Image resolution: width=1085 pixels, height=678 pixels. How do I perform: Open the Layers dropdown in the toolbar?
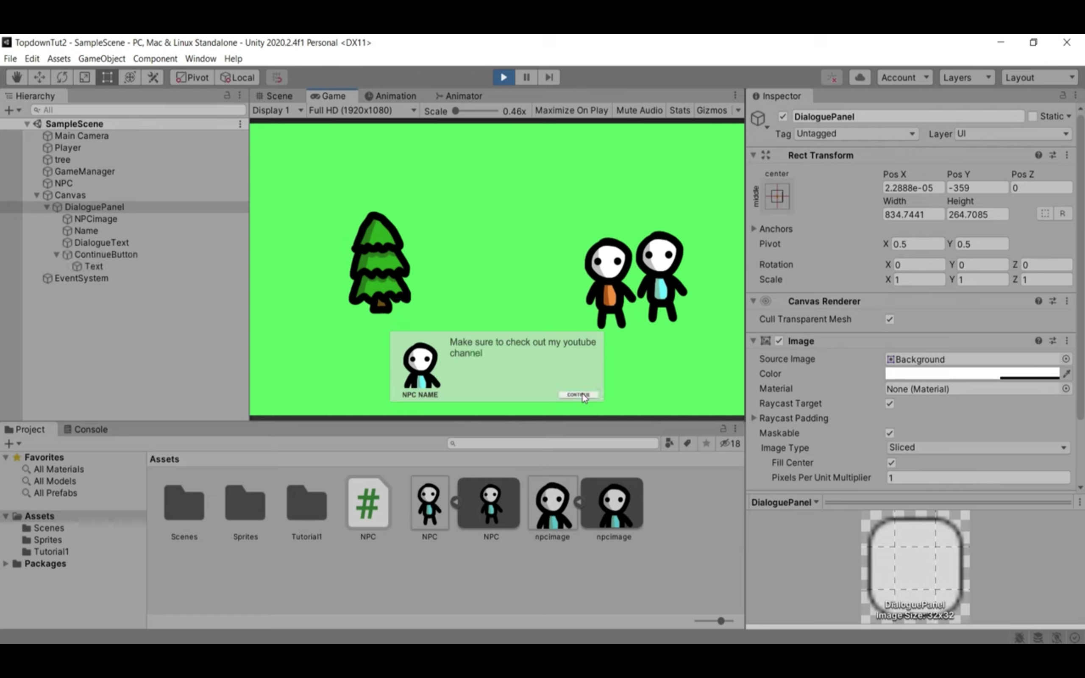tap(967, 77)
